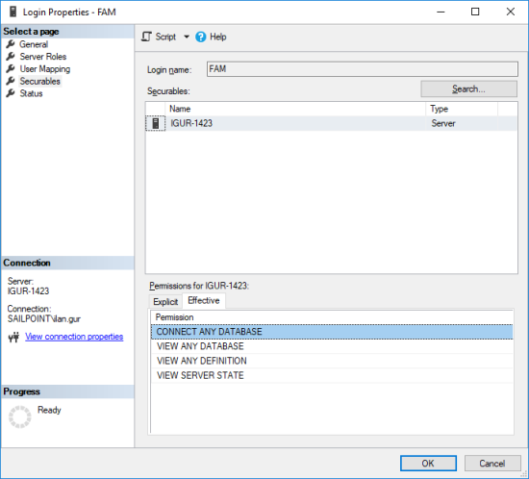Click the Cancel button
529x479 pixels.
(492, 464)
